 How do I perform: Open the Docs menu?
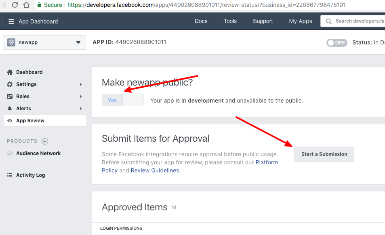201,21
